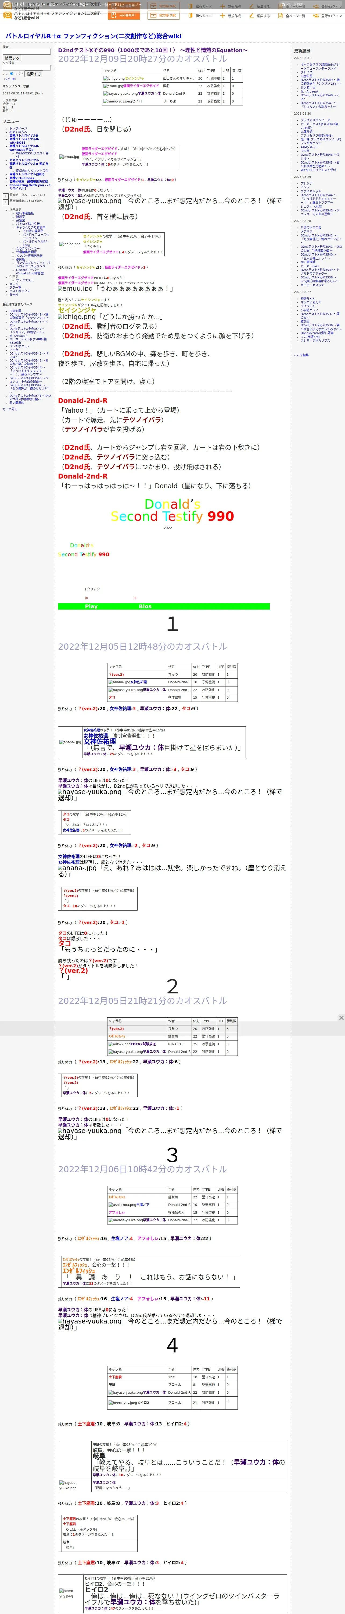Select the 'and' tag search radio
The image size is (345, 1614).
[12, 74]
